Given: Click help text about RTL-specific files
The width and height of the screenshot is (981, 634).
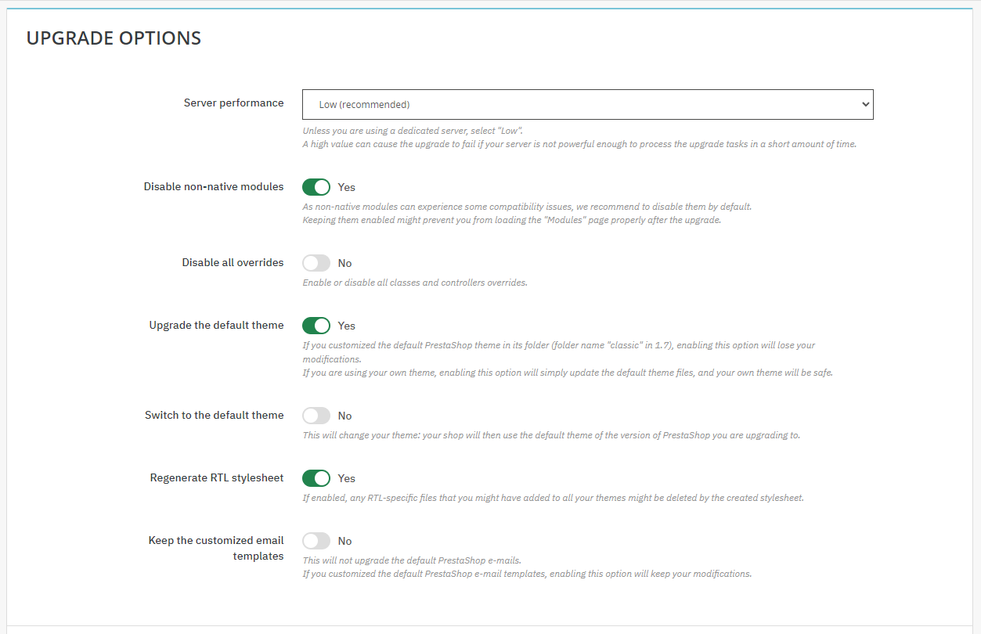Looking at the screenshot, I should tap(553, 498).
